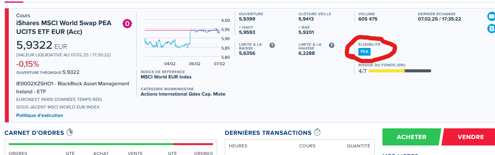Click the order book buy/sell ratio bar

pos(111,144)
